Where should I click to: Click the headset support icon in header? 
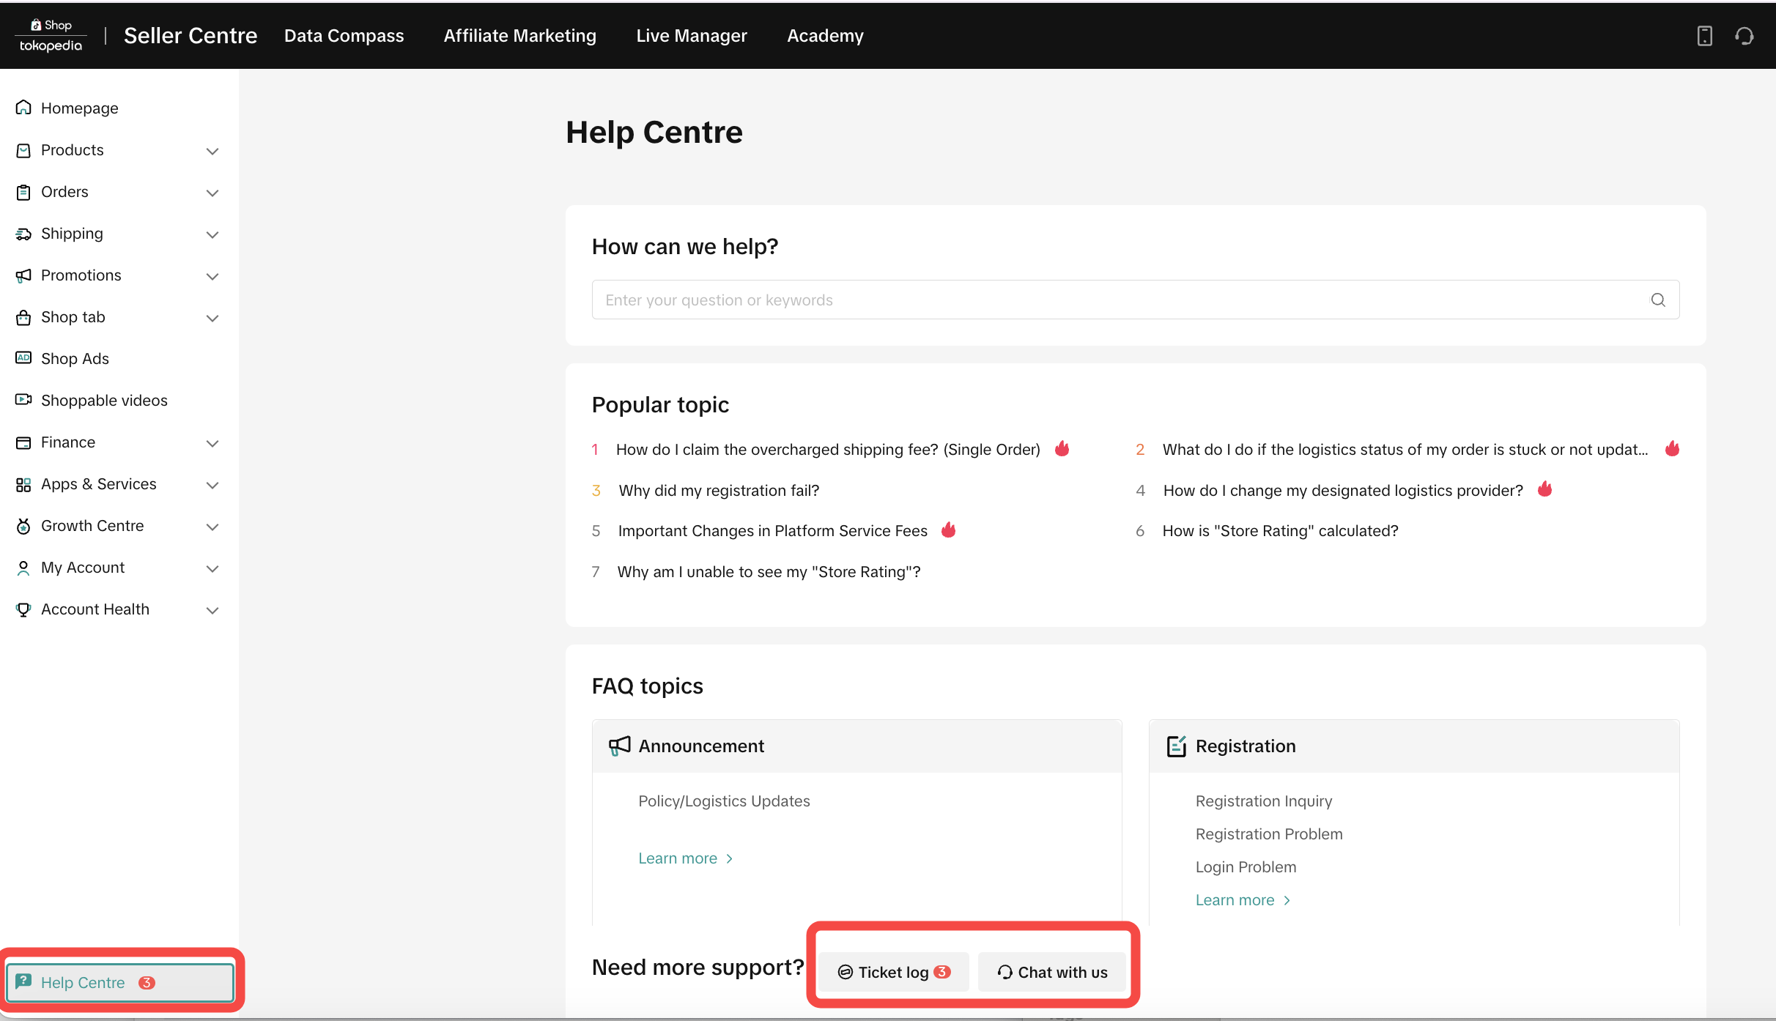(x=1744, y=36)
